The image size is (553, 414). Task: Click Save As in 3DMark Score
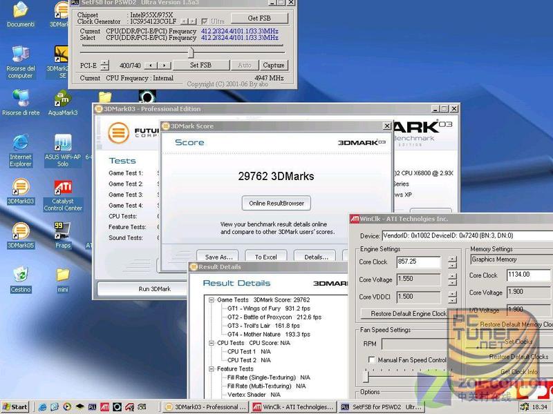(218, 257)
